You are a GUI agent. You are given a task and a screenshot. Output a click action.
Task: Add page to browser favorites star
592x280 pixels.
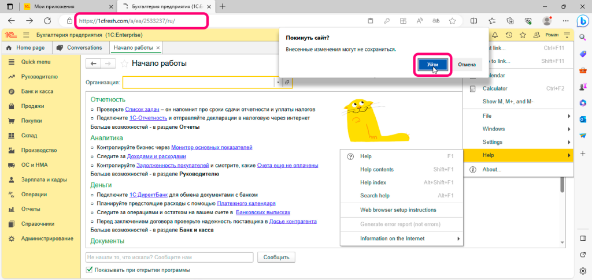(x=452, y=21)
